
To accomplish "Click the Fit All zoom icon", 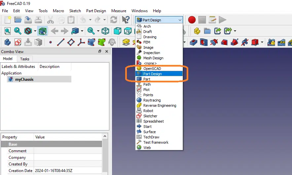I will point(8,31).
